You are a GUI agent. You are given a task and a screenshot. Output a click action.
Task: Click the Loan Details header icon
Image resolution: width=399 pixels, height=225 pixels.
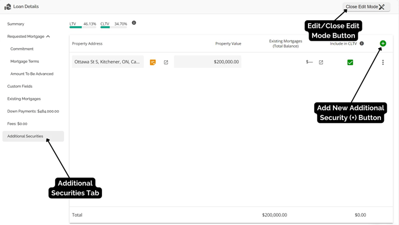coord(8,6)
